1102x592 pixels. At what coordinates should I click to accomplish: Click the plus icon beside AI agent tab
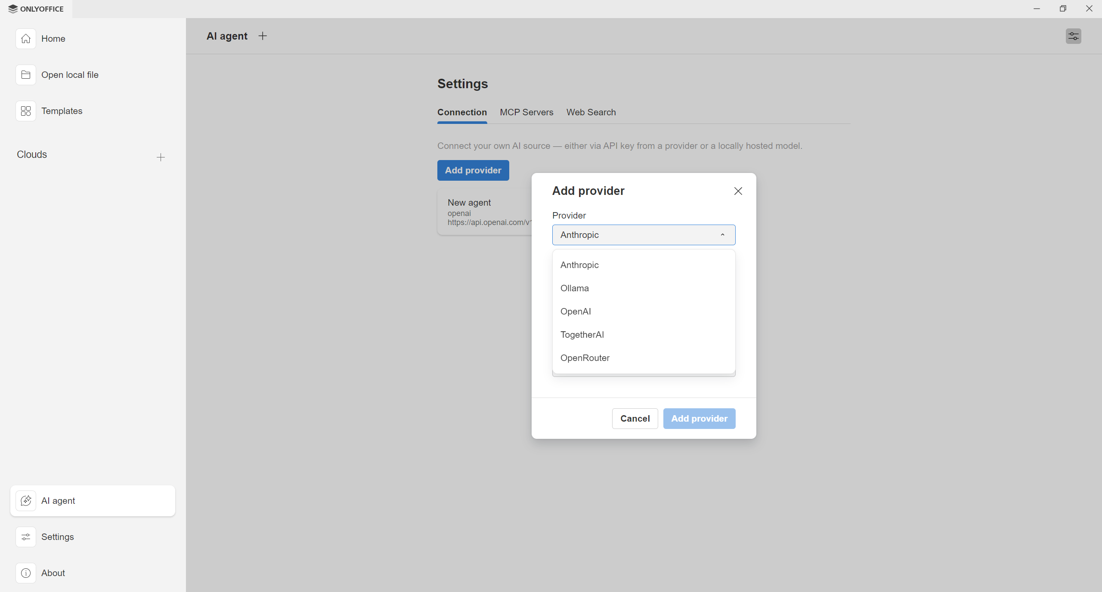263,36
